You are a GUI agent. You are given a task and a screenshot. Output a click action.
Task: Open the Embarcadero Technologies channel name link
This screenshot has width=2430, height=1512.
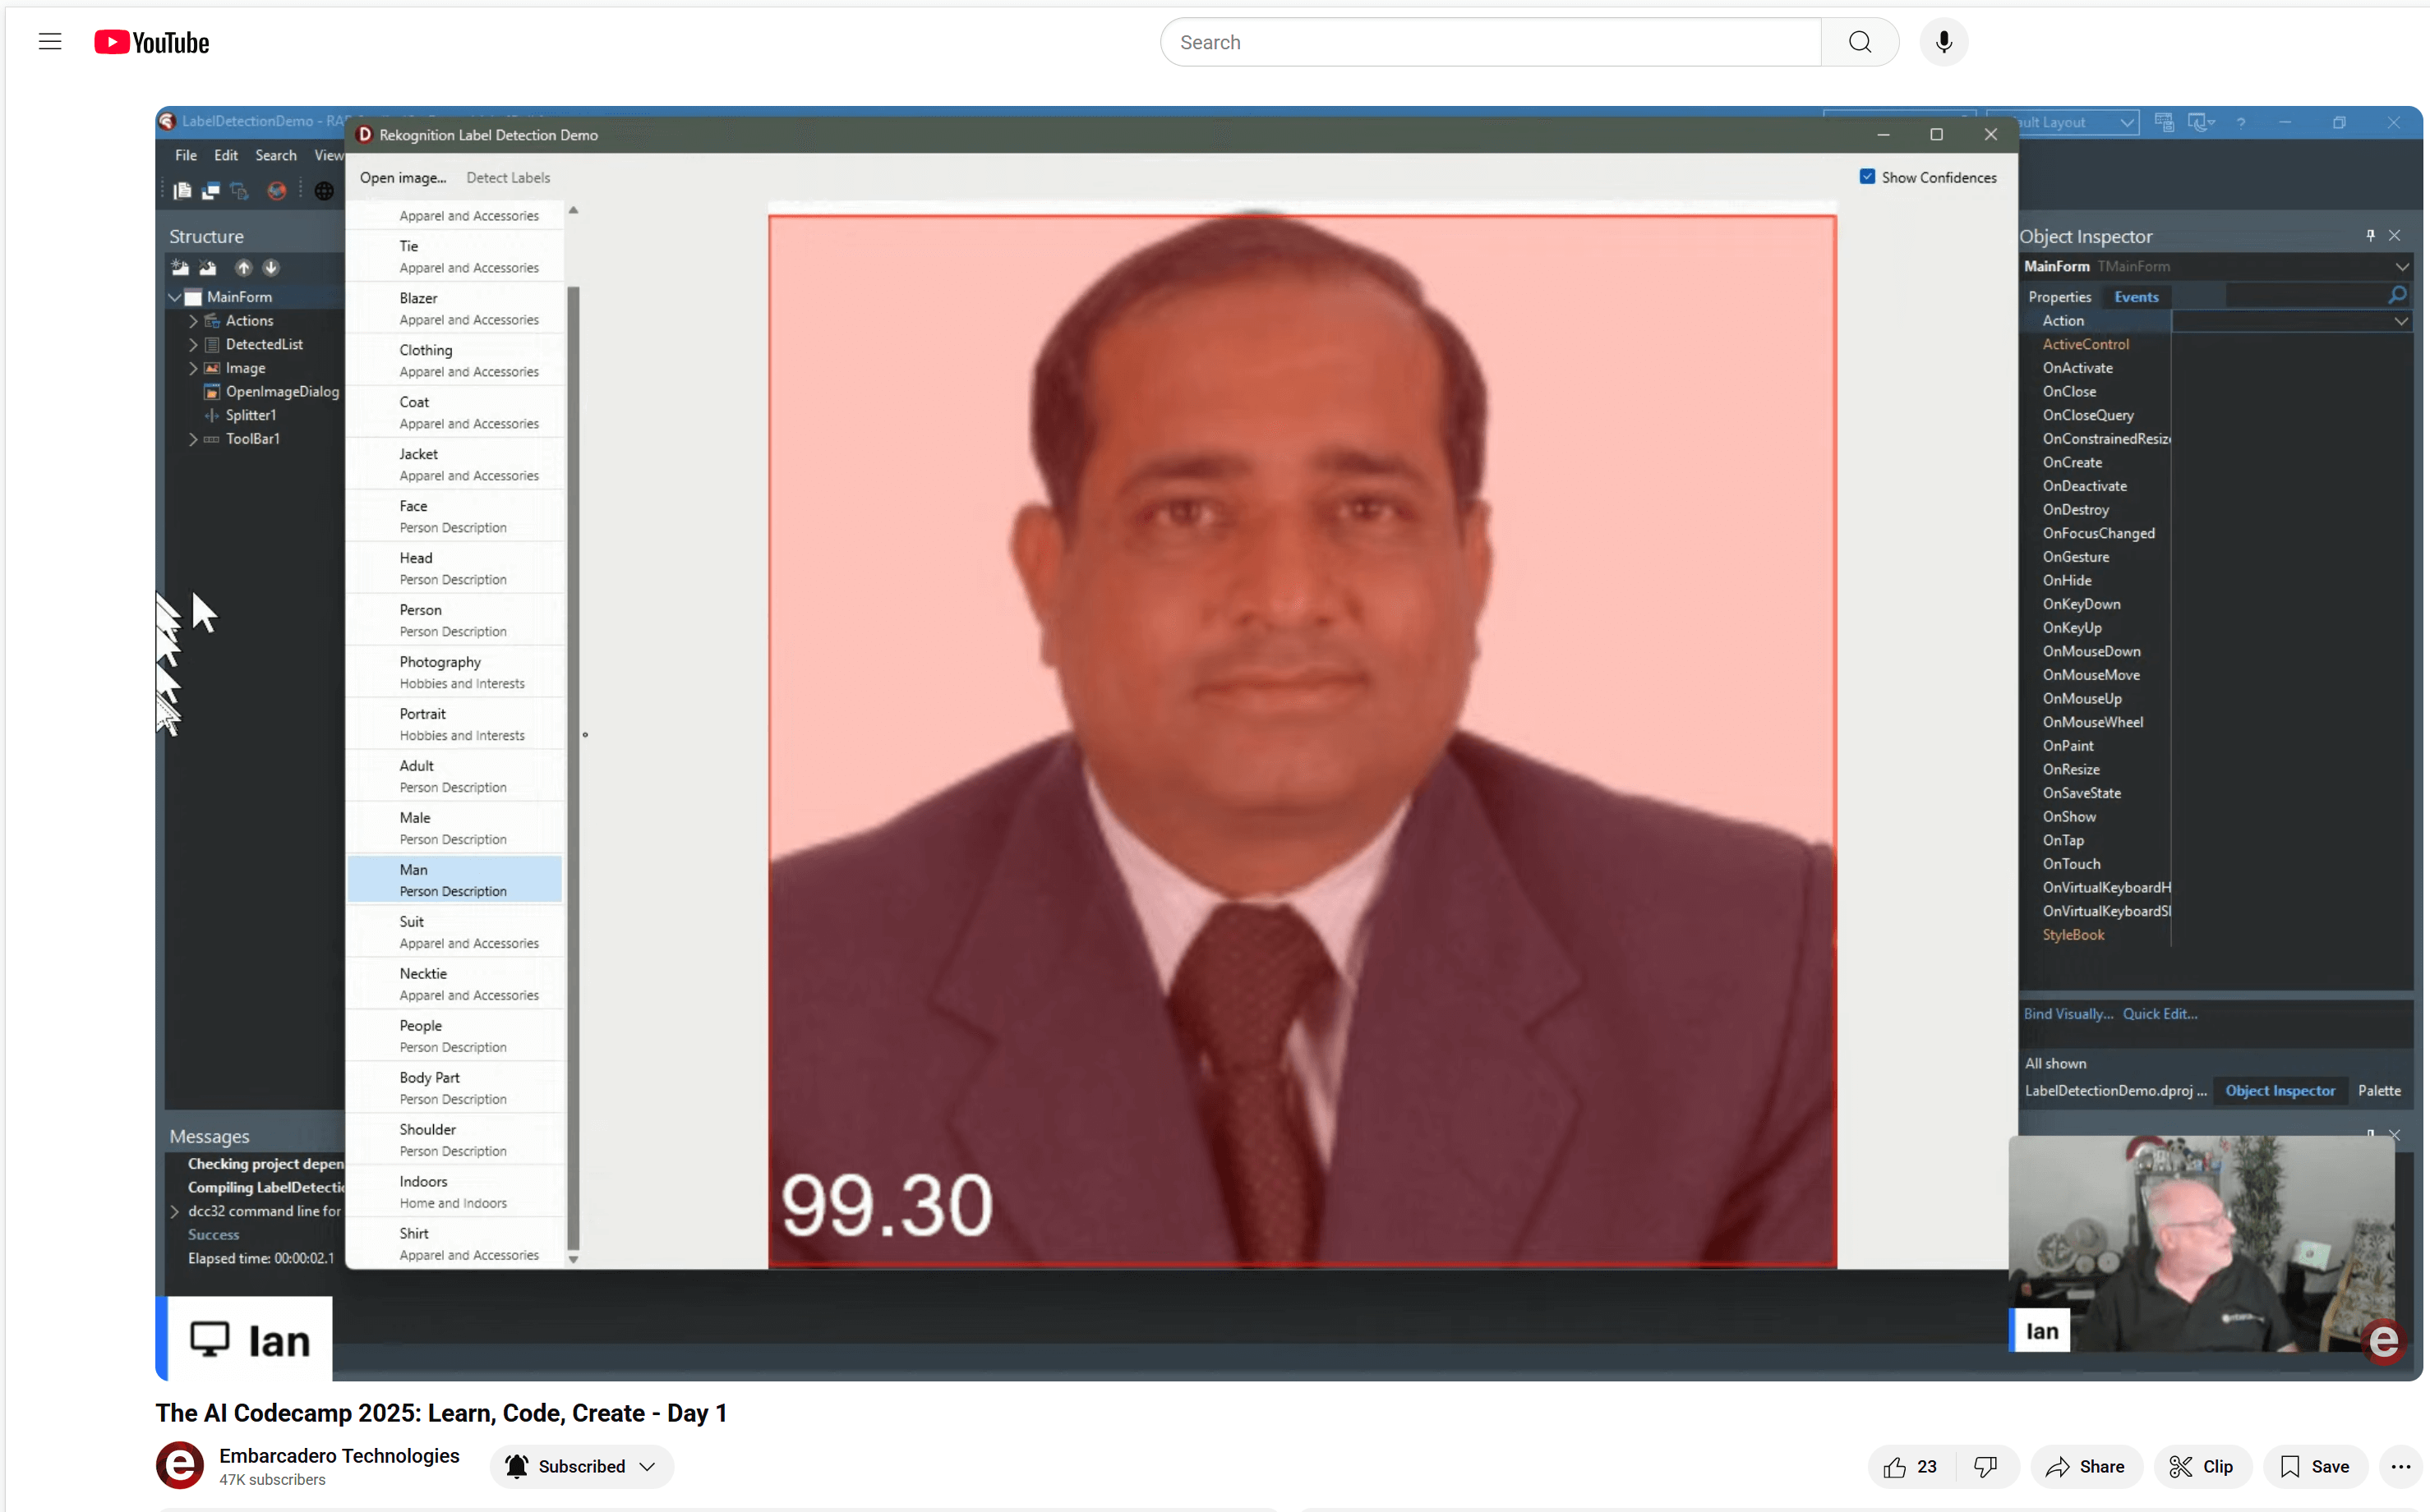click(x=339, y=1455)
